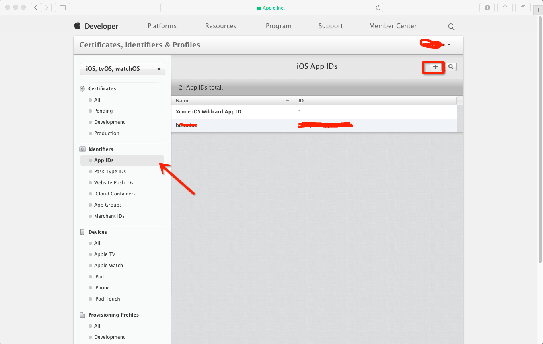Select Production certificates

[107, 133]
